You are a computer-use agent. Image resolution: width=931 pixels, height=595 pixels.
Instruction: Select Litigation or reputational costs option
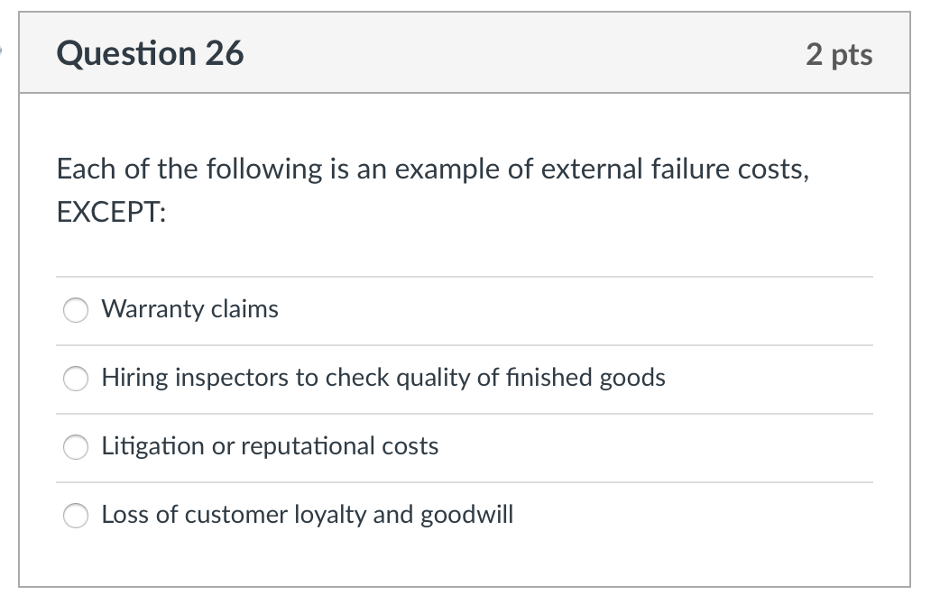[x=76, y=447]
